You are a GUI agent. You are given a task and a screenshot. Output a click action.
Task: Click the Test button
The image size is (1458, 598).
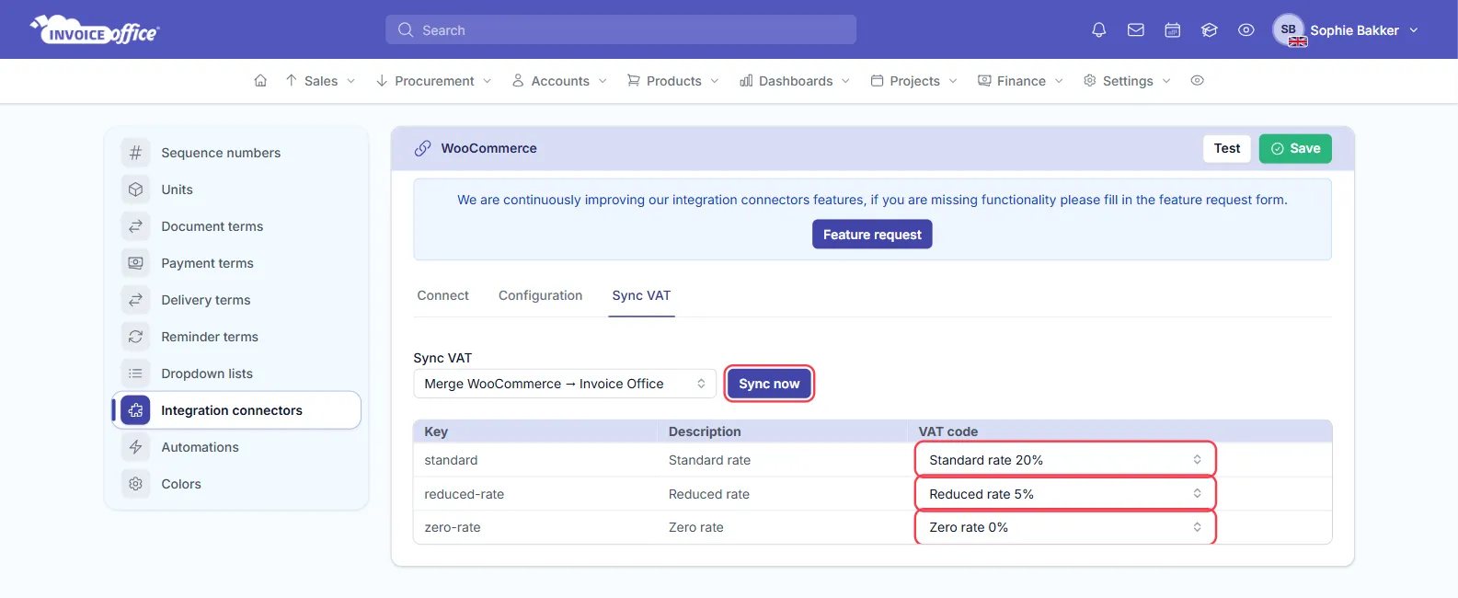(x=1227, y=148)
